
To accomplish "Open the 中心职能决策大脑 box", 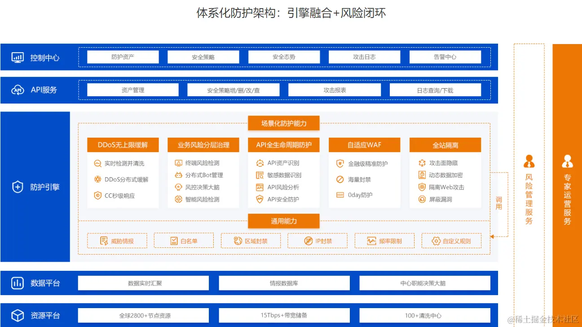I will click(x=425, y=283).
